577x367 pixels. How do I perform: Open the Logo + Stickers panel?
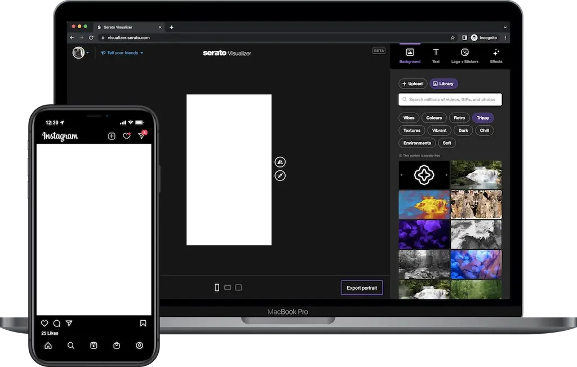pyautogui.click(x=465, y=56)
